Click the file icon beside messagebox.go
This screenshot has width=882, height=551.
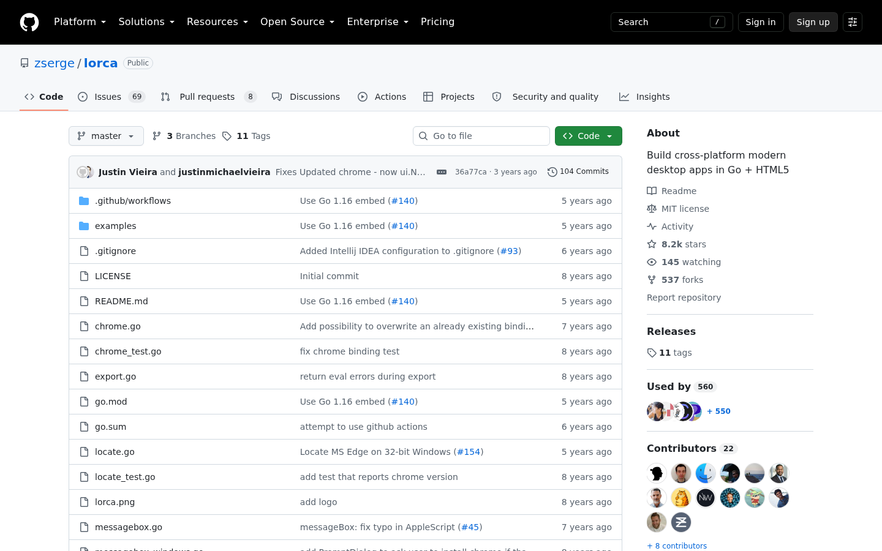84,527
